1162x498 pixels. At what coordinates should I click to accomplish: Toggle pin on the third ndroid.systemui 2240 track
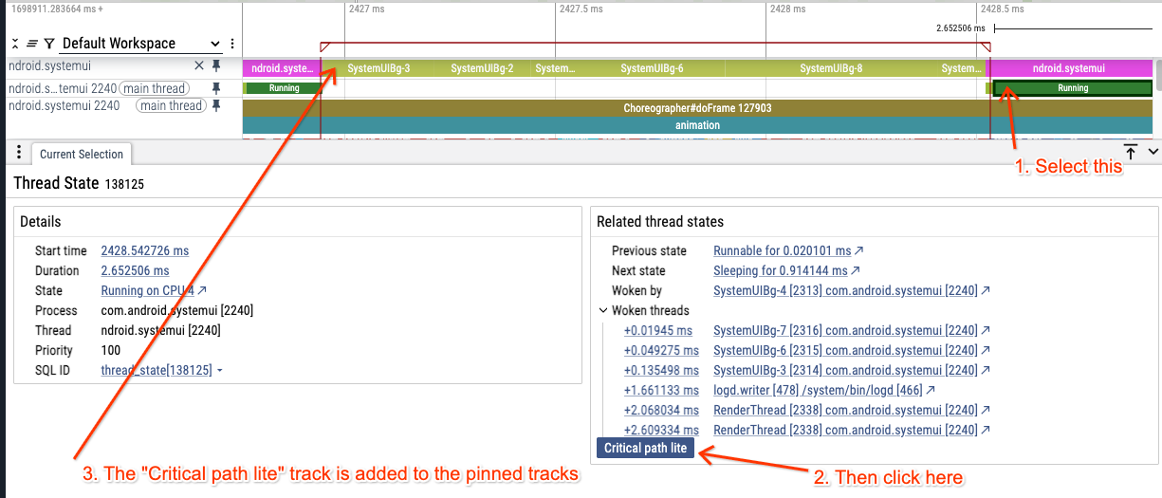tap(216, 106)
